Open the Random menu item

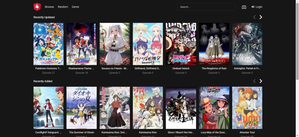[x=63, y=7]
